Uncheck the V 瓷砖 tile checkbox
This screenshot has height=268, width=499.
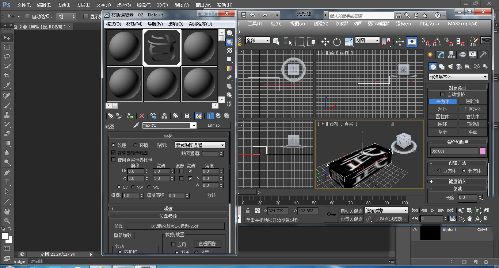190,178
